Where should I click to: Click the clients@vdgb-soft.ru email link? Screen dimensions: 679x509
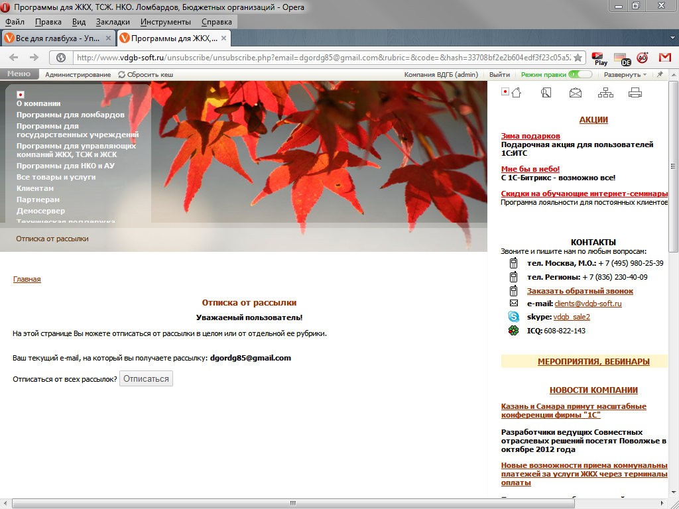point(588,304)
